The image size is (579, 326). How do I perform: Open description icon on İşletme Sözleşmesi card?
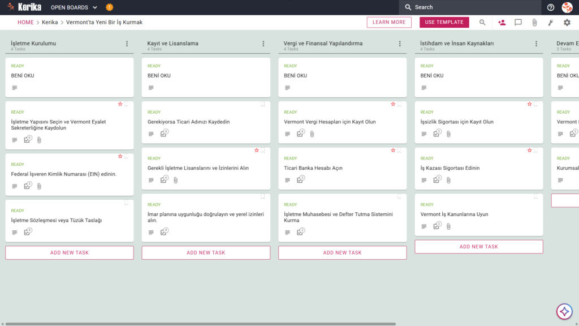coord(14,233)
